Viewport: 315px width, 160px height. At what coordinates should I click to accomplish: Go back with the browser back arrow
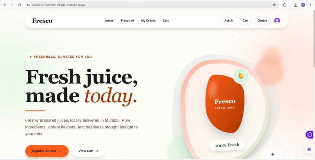pos(5,5)
